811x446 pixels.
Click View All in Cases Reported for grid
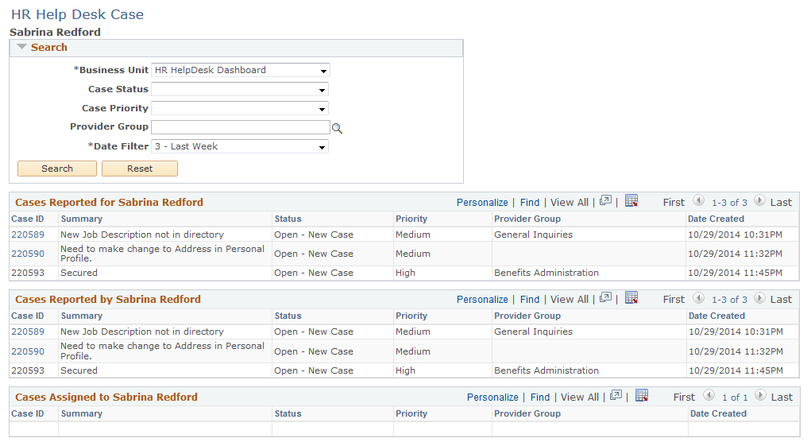(x=570, y=202)
